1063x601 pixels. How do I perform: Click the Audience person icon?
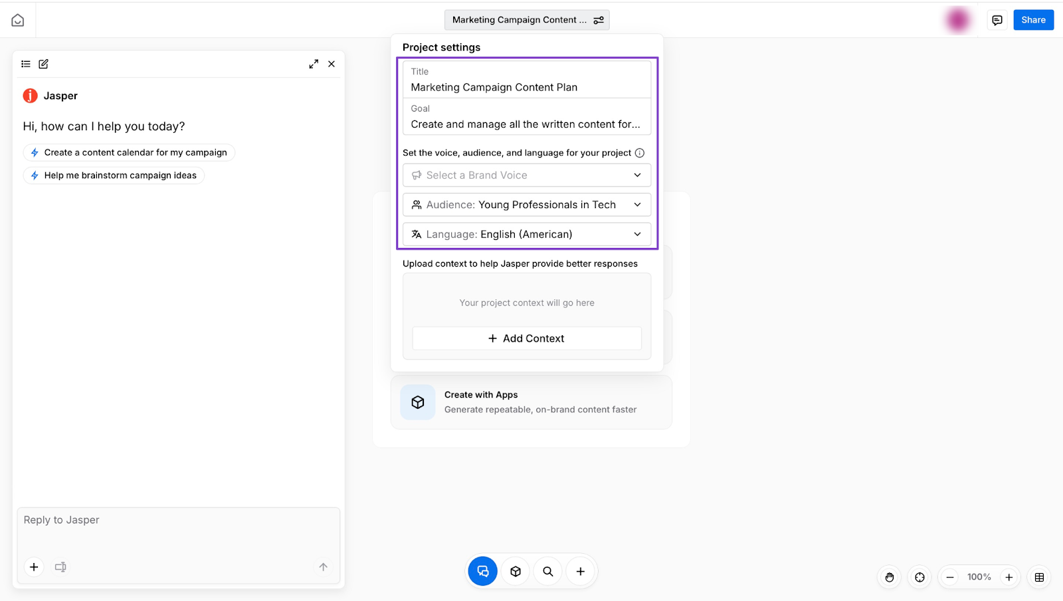pyautogui.click(x=417, y=205)
